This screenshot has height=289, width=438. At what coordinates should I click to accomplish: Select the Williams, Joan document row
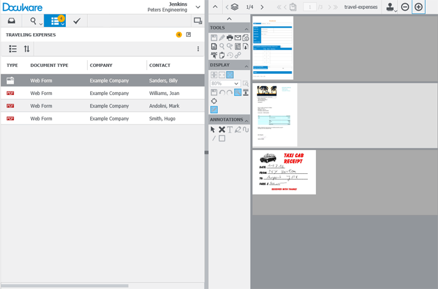[x=103, y=93]
